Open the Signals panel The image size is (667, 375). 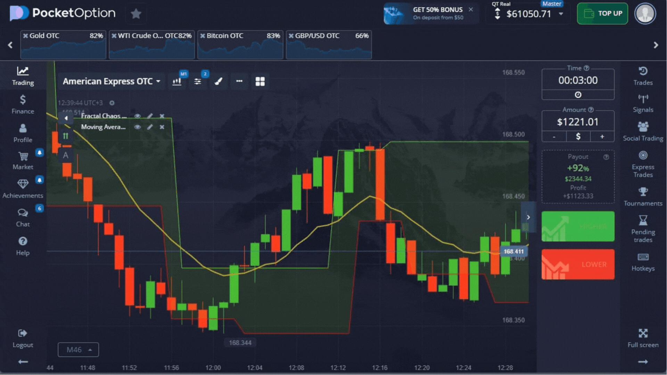click(x=643, y=103)
